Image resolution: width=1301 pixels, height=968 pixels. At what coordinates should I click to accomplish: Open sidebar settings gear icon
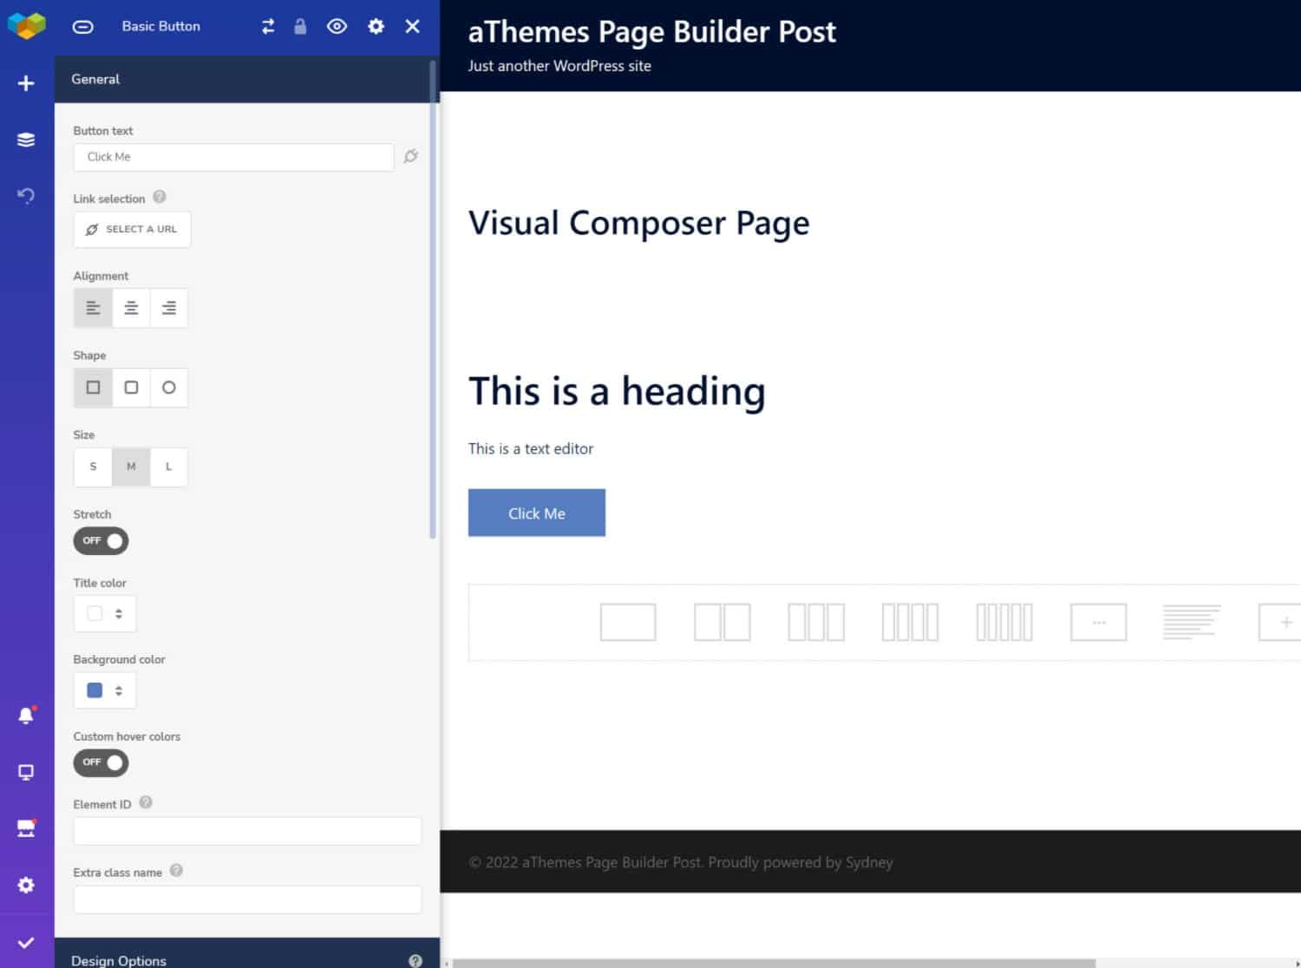click(26, 885)
